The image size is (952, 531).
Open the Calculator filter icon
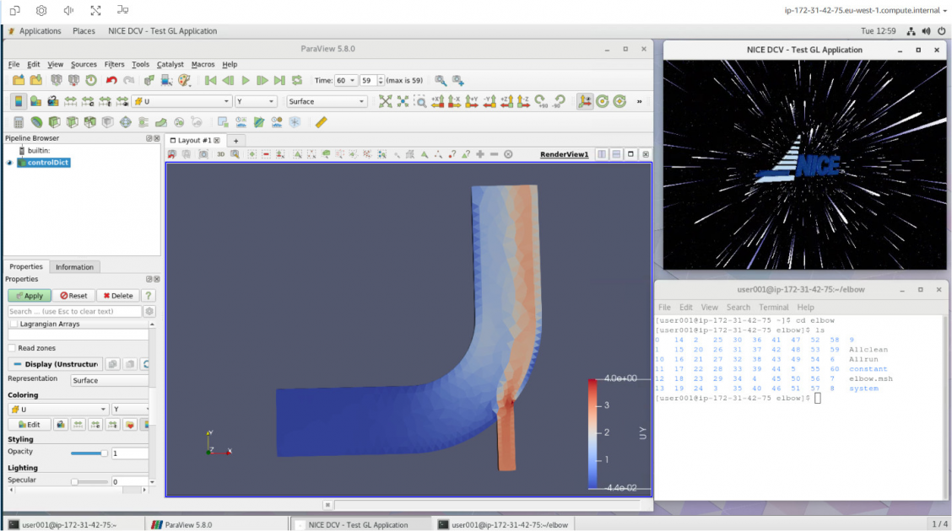point(17,122)
